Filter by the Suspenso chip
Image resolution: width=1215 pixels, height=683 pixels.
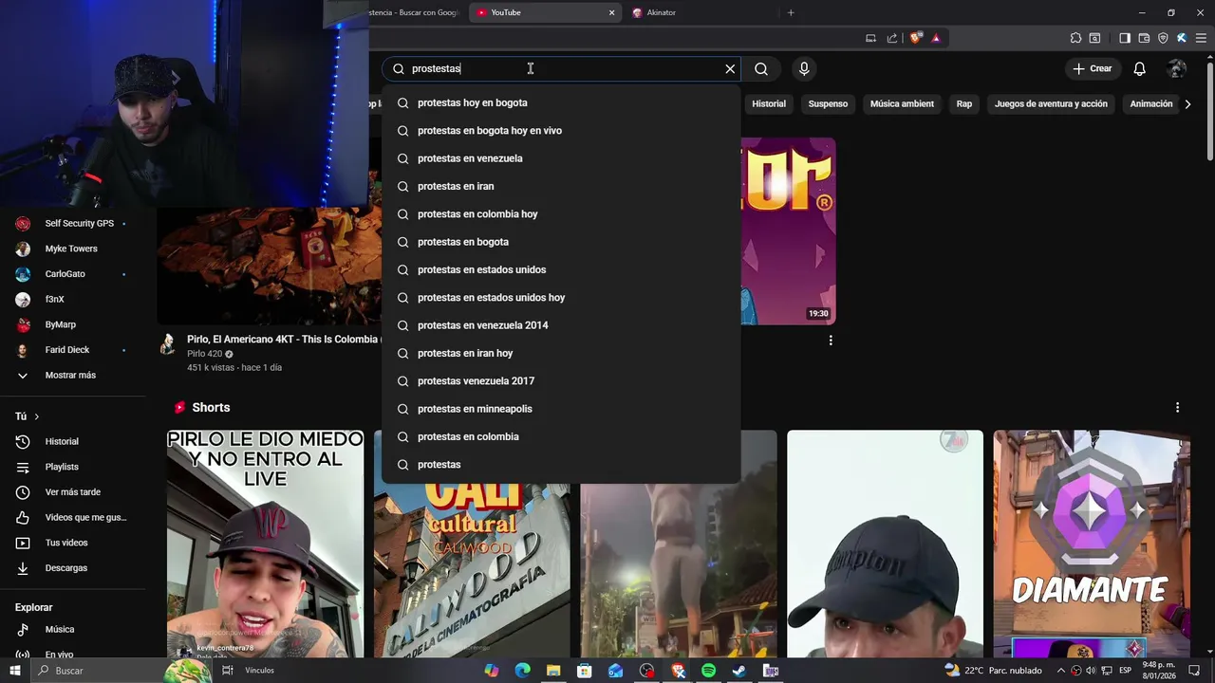[x=828, y=103]
